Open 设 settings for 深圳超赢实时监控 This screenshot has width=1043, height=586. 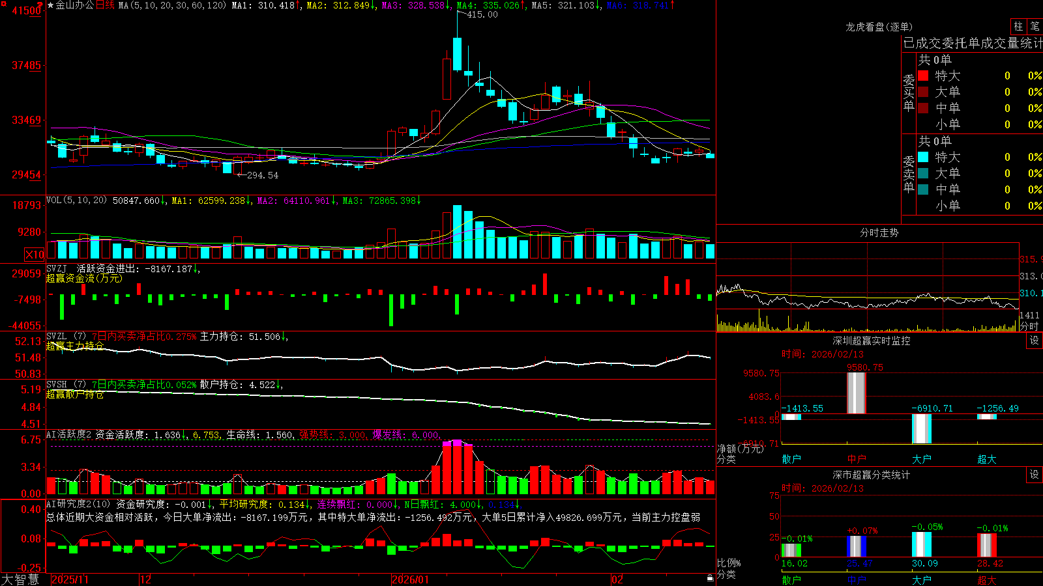[x=1035, y=341]
